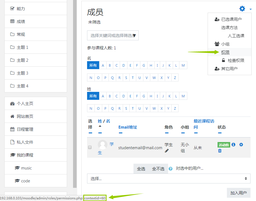Select 权限 in the actions menu

coord(225,52)
